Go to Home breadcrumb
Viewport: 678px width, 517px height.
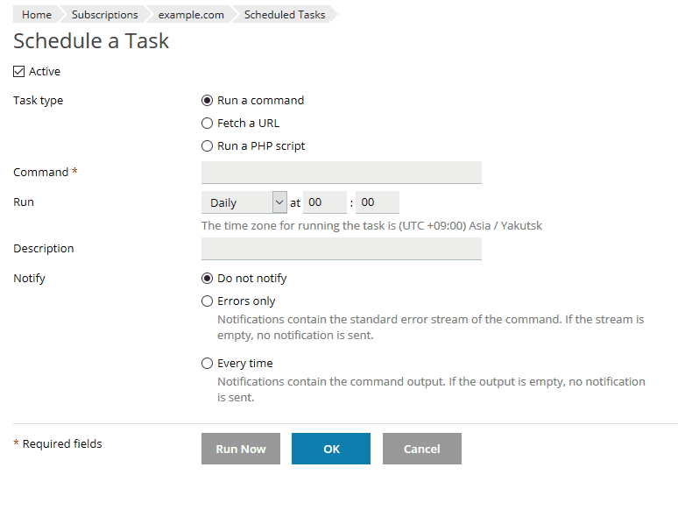[x=37, y=15]
